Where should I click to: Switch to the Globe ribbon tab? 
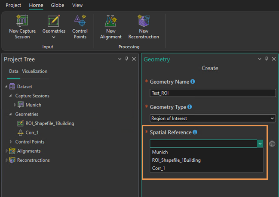(57, 5)
